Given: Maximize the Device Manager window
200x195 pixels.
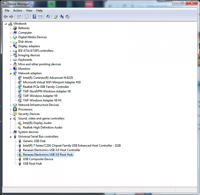Looking at the screenshot, I should 182,3.
